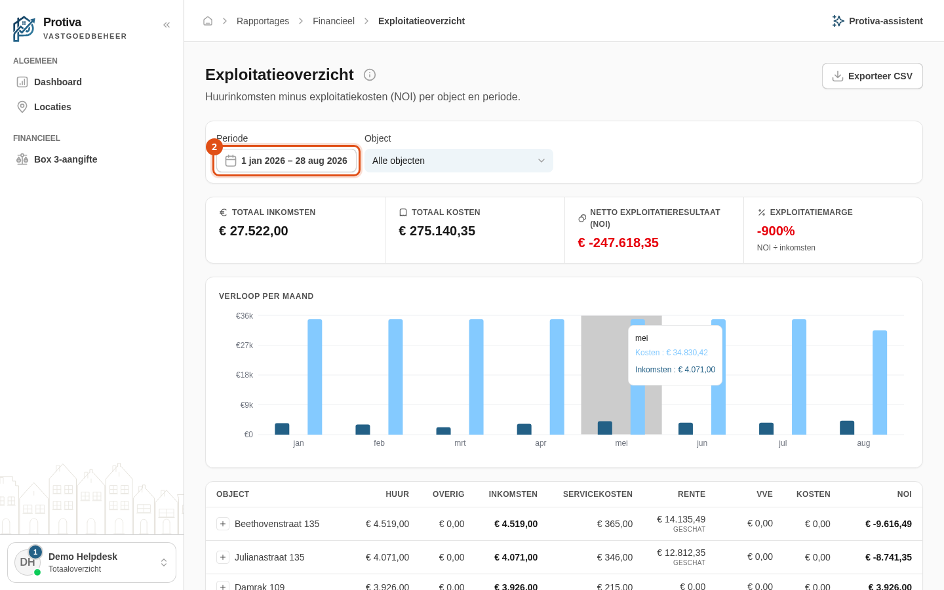Click the -900% margin value
Image resolution: width=944 pixels, height=590 pixels.
tap(776, 231)
